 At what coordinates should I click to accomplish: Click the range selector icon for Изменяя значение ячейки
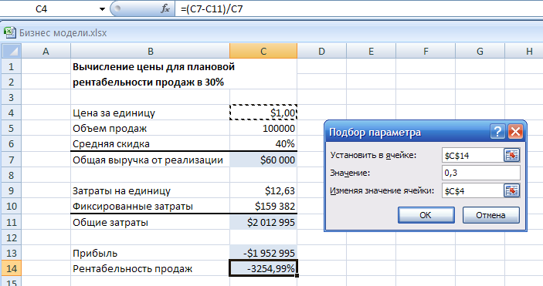tap(511, 190)
